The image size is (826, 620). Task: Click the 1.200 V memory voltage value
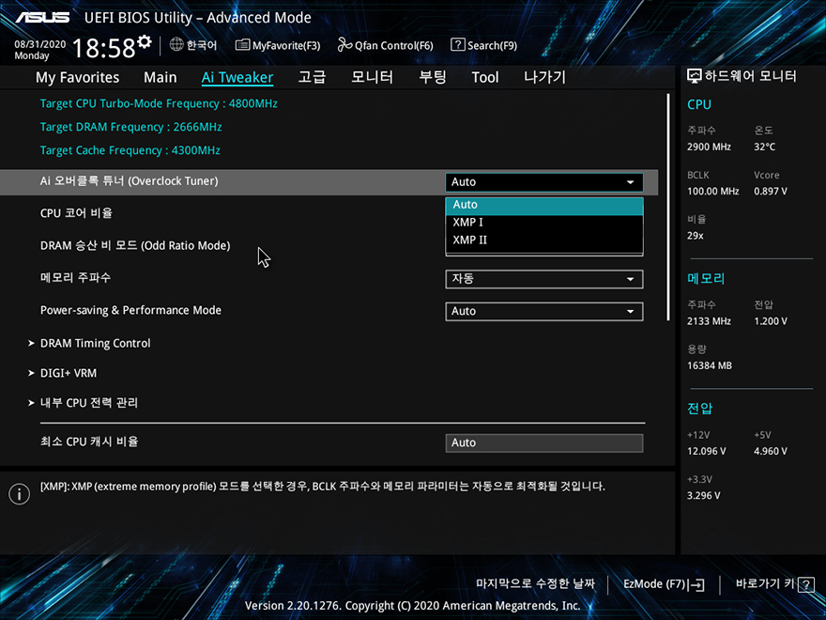click(771, 321)
